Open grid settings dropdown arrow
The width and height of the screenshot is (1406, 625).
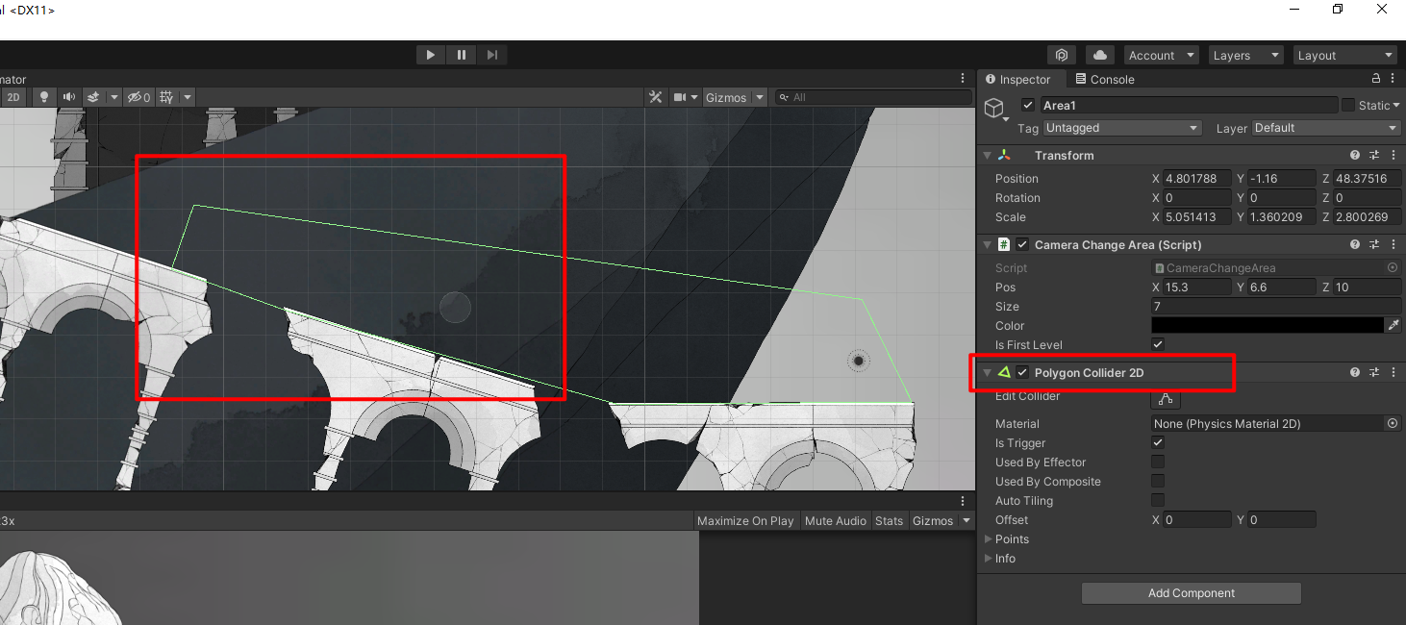[188, 97]
